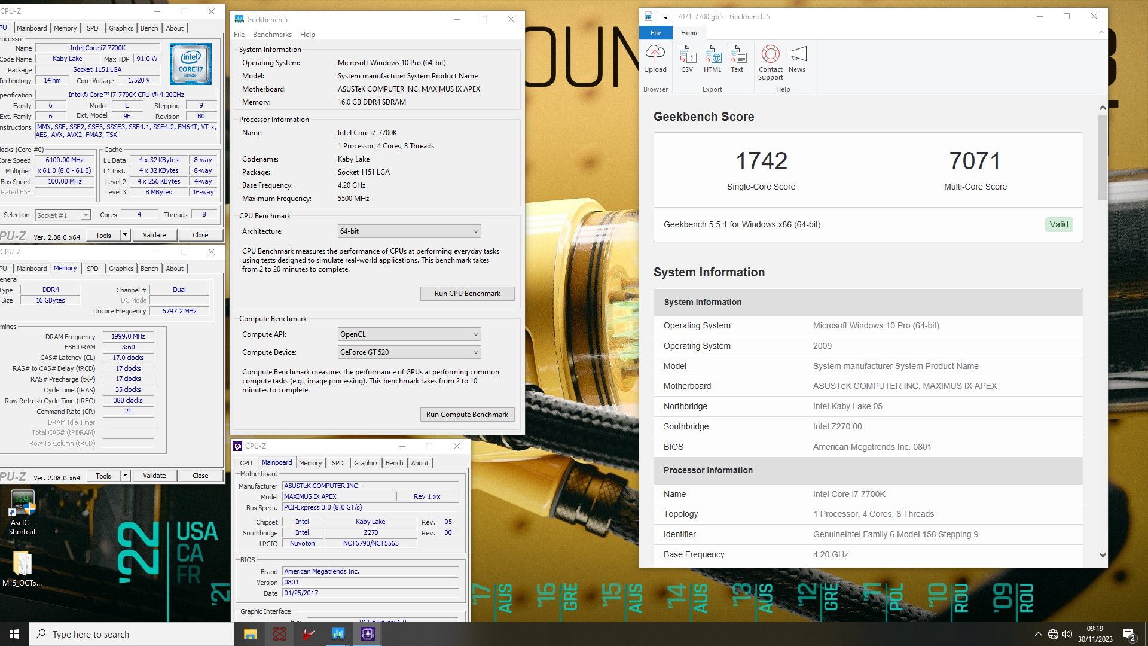Image resolution: width=1148 pixels, height=646 pixels.
Task: Click the Geekbench results vertical scrollbar thumb
Action: point(1103,158)
